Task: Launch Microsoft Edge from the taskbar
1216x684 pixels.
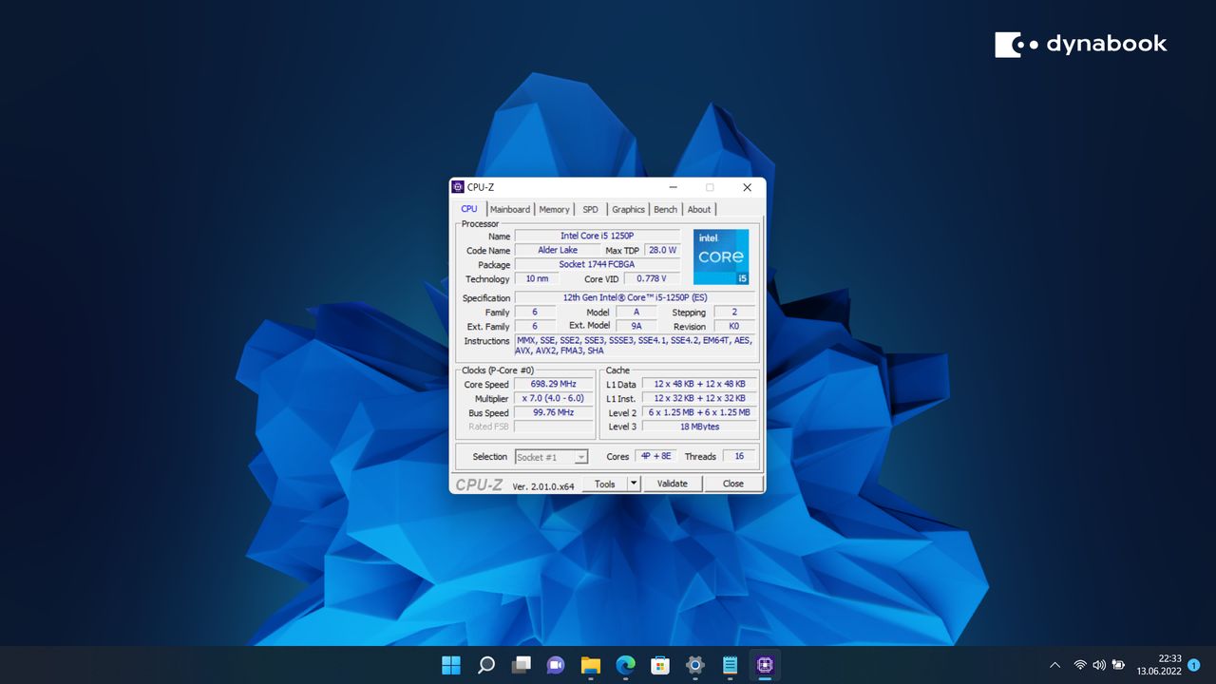Action: (x=625, y=666)
